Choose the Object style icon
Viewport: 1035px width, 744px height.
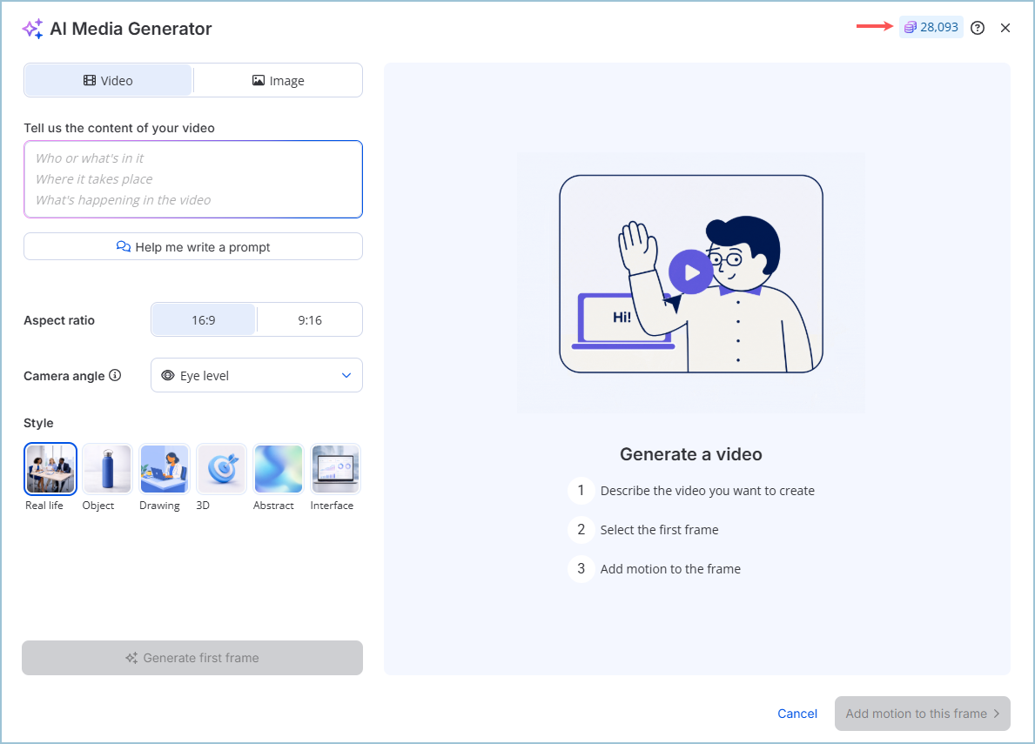click(x=107, y=469)
